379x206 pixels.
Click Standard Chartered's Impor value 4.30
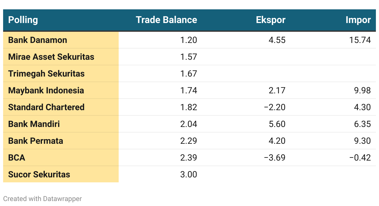tap(362, 107)
